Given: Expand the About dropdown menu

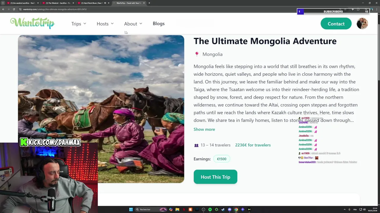Looking at the screenshot, I should tap(133, 24).
